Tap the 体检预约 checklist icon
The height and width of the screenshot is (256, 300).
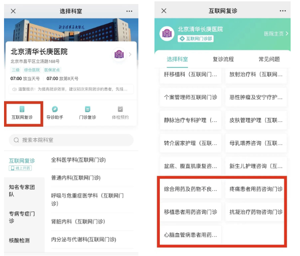[x=120, y=109]
